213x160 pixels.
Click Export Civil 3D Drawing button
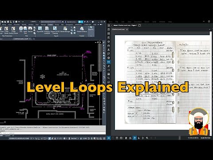click(x=55, y=30)
